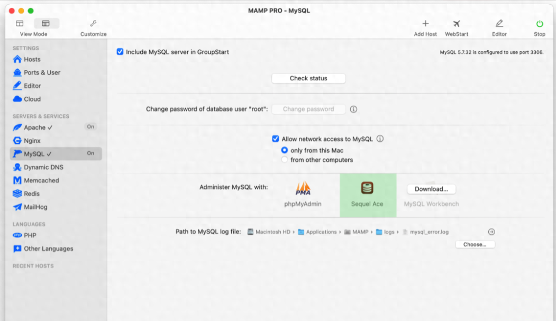The image size is (556, 321).
Task: Click Macintosh HD in the log path
Action: (269, 232)
